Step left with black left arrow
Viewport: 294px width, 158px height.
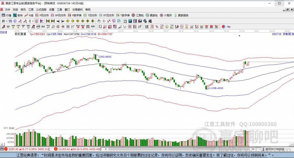(58, 21)
